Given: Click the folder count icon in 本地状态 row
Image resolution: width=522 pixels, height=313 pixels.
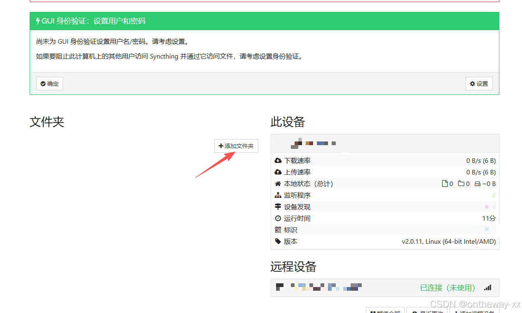Looking at the screenshot, I should (x=461, y=184).
